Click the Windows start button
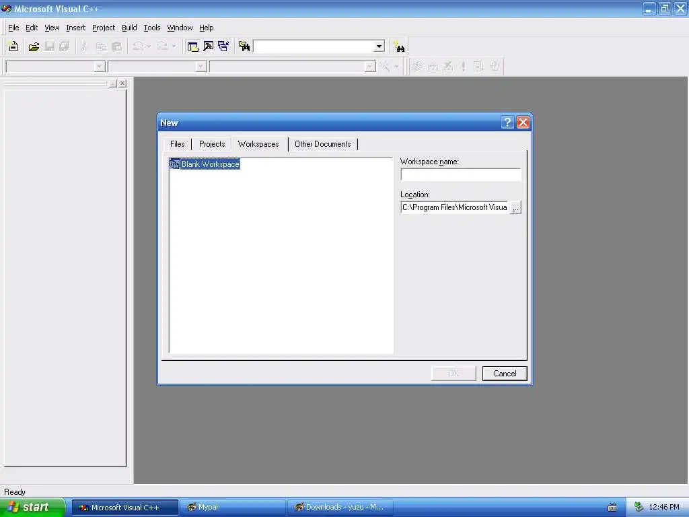 (32, 507)
